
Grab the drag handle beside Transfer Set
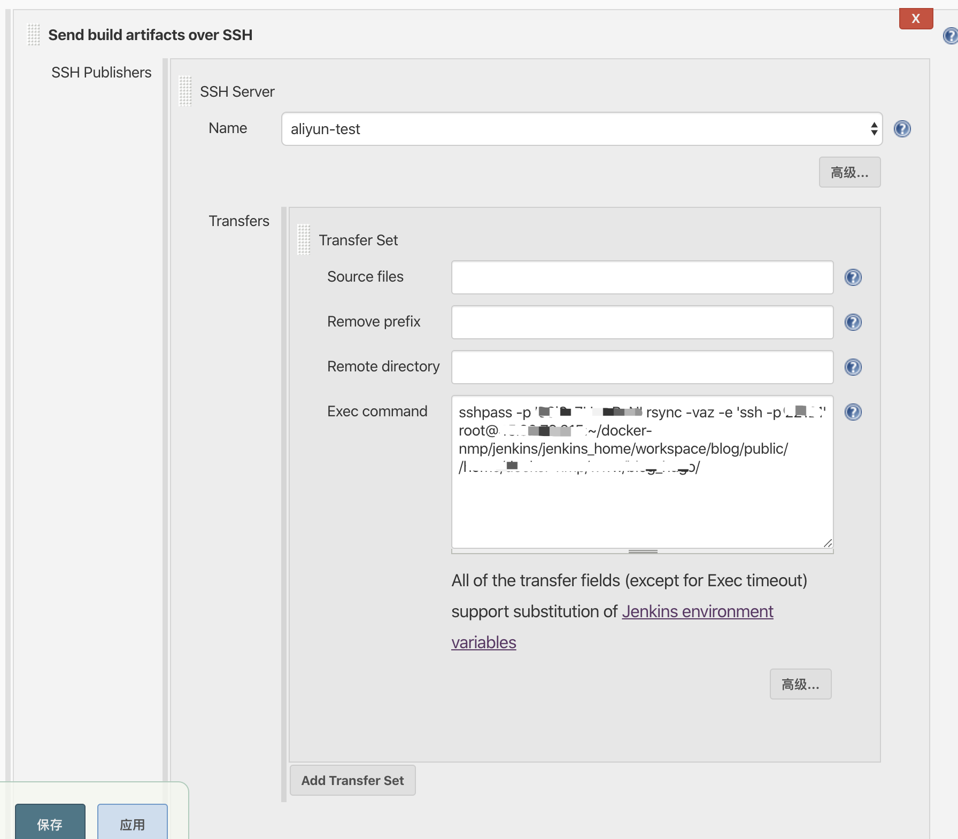point(304,240)
